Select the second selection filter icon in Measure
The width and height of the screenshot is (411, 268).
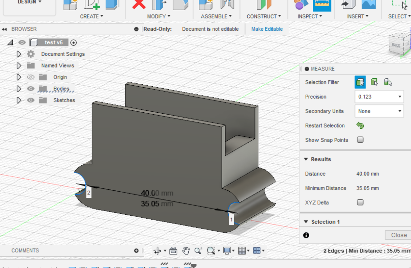(374, 82)
